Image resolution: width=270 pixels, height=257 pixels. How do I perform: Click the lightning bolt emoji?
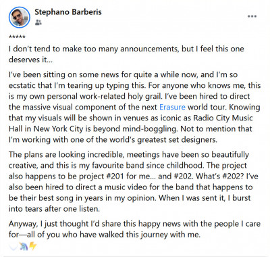click(33, 246)
